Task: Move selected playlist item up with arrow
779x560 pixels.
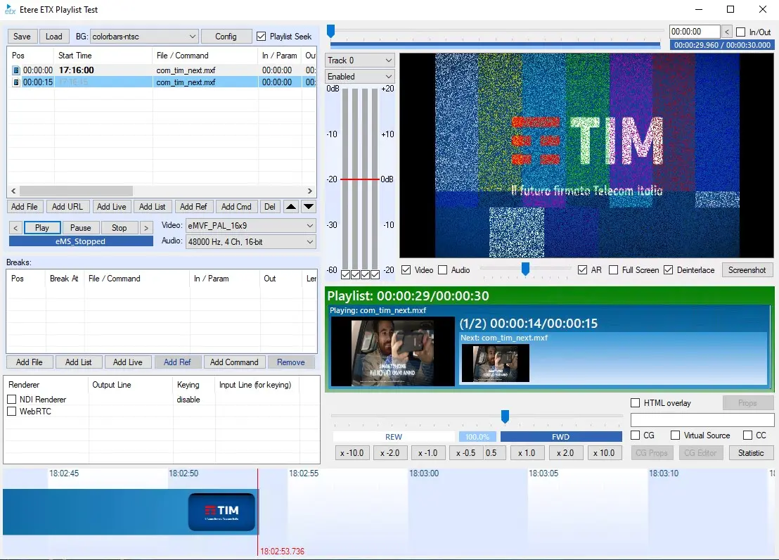Action: 291,207
